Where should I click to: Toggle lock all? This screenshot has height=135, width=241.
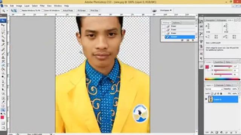[221, 93]
